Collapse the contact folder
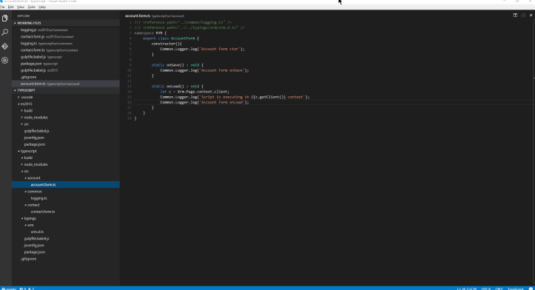This screenshot has height=290, width=535. (x=66, y=205)
